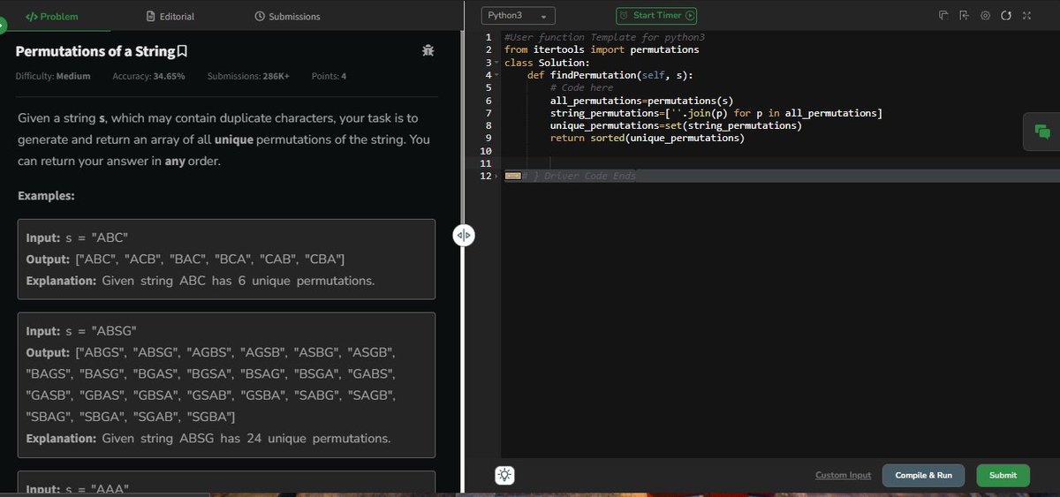The image size is (1060, 497).
Task: Open the chat bubble widget
Action: click(x=1042, y=132)
